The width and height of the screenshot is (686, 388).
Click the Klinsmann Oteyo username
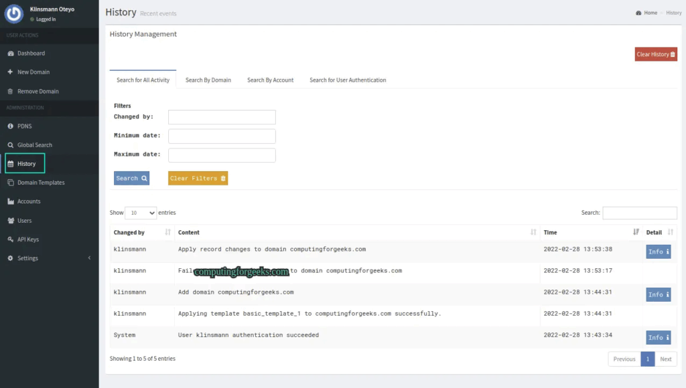point(52,9)
